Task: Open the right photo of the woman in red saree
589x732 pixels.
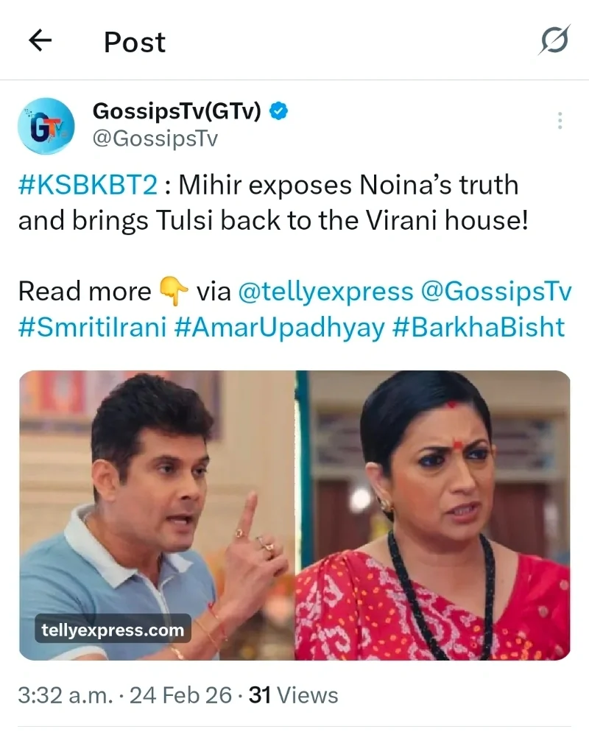Action: (x=433, y=515)
